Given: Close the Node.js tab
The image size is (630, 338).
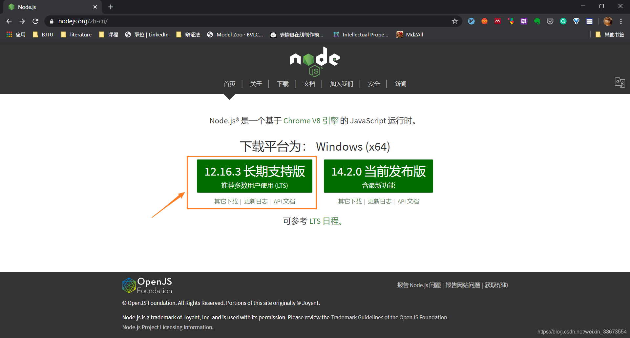Looking at the screenshot, I should pos(95,7).
